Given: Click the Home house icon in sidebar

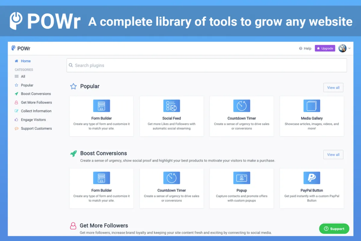Looking at the screenshot, I should pyautogui.click(x=17, y=61).
